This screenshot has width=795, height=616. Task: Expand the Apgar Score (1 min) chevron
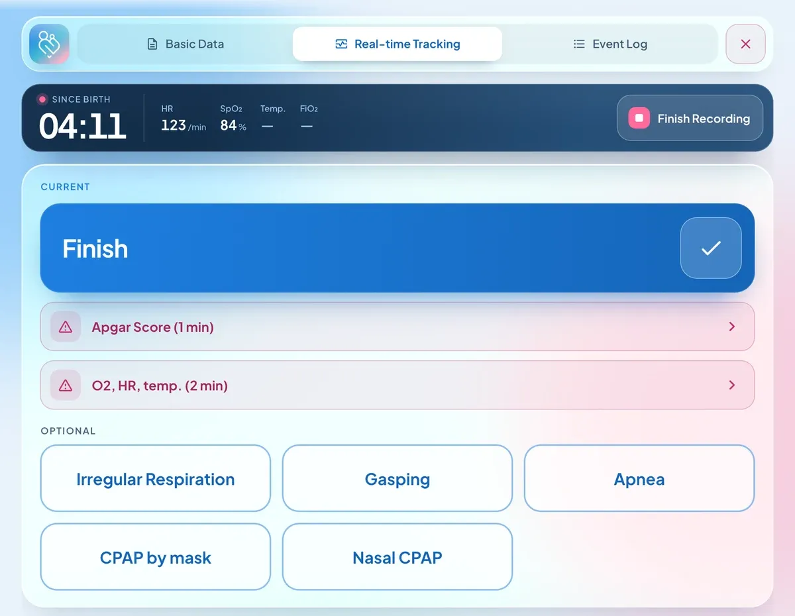[x=732, y=327]
